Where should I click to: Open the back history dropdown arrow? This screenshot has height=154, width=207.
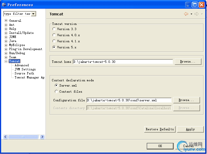point(191,14)
